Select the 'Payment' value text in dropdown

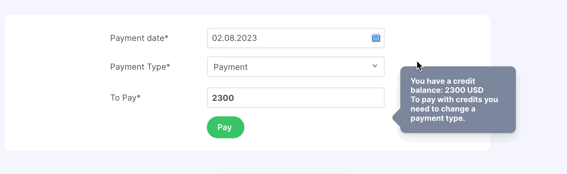click(230, 67)
